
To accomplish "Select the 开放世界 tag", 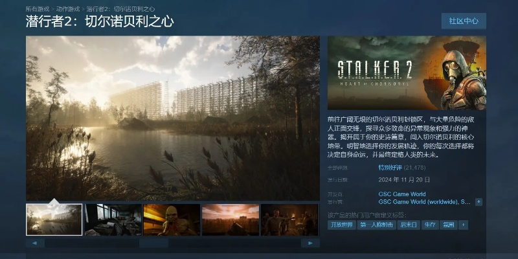I will [342, 225].
